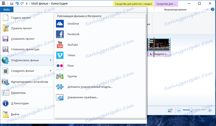216x126 pixels.
Task: Open Параметры menu entry
Action: click(18, 93)
